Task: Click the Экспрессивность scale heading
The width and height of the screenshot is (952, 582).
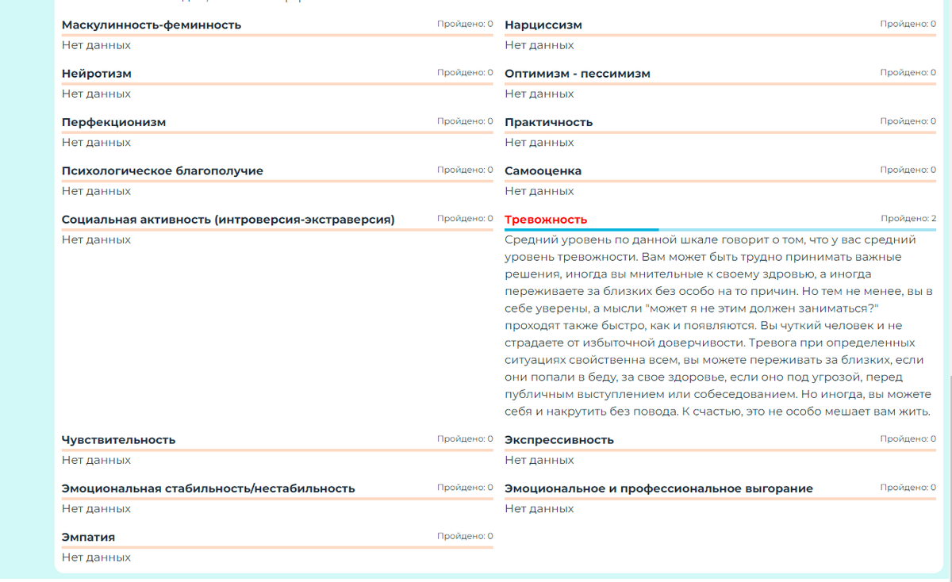Action: (559, 440)
